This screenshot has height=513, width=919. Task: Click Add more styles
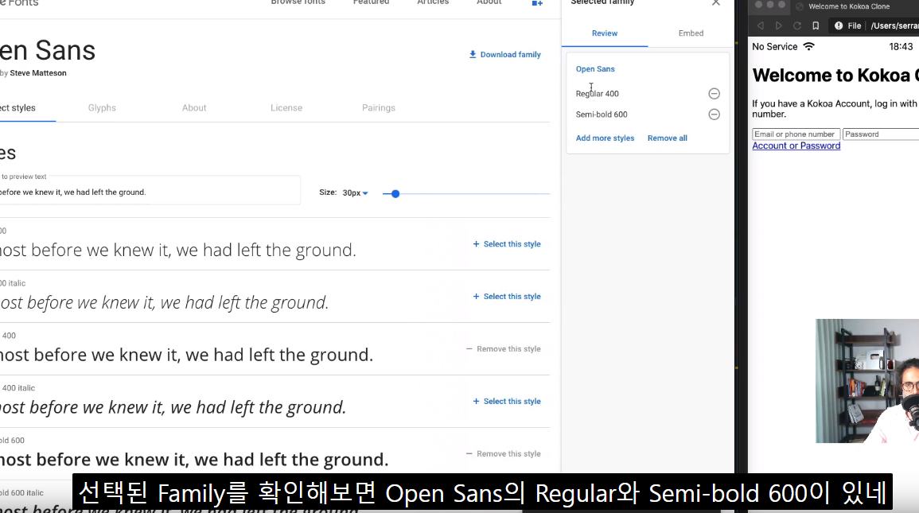[x=605, y=138]
